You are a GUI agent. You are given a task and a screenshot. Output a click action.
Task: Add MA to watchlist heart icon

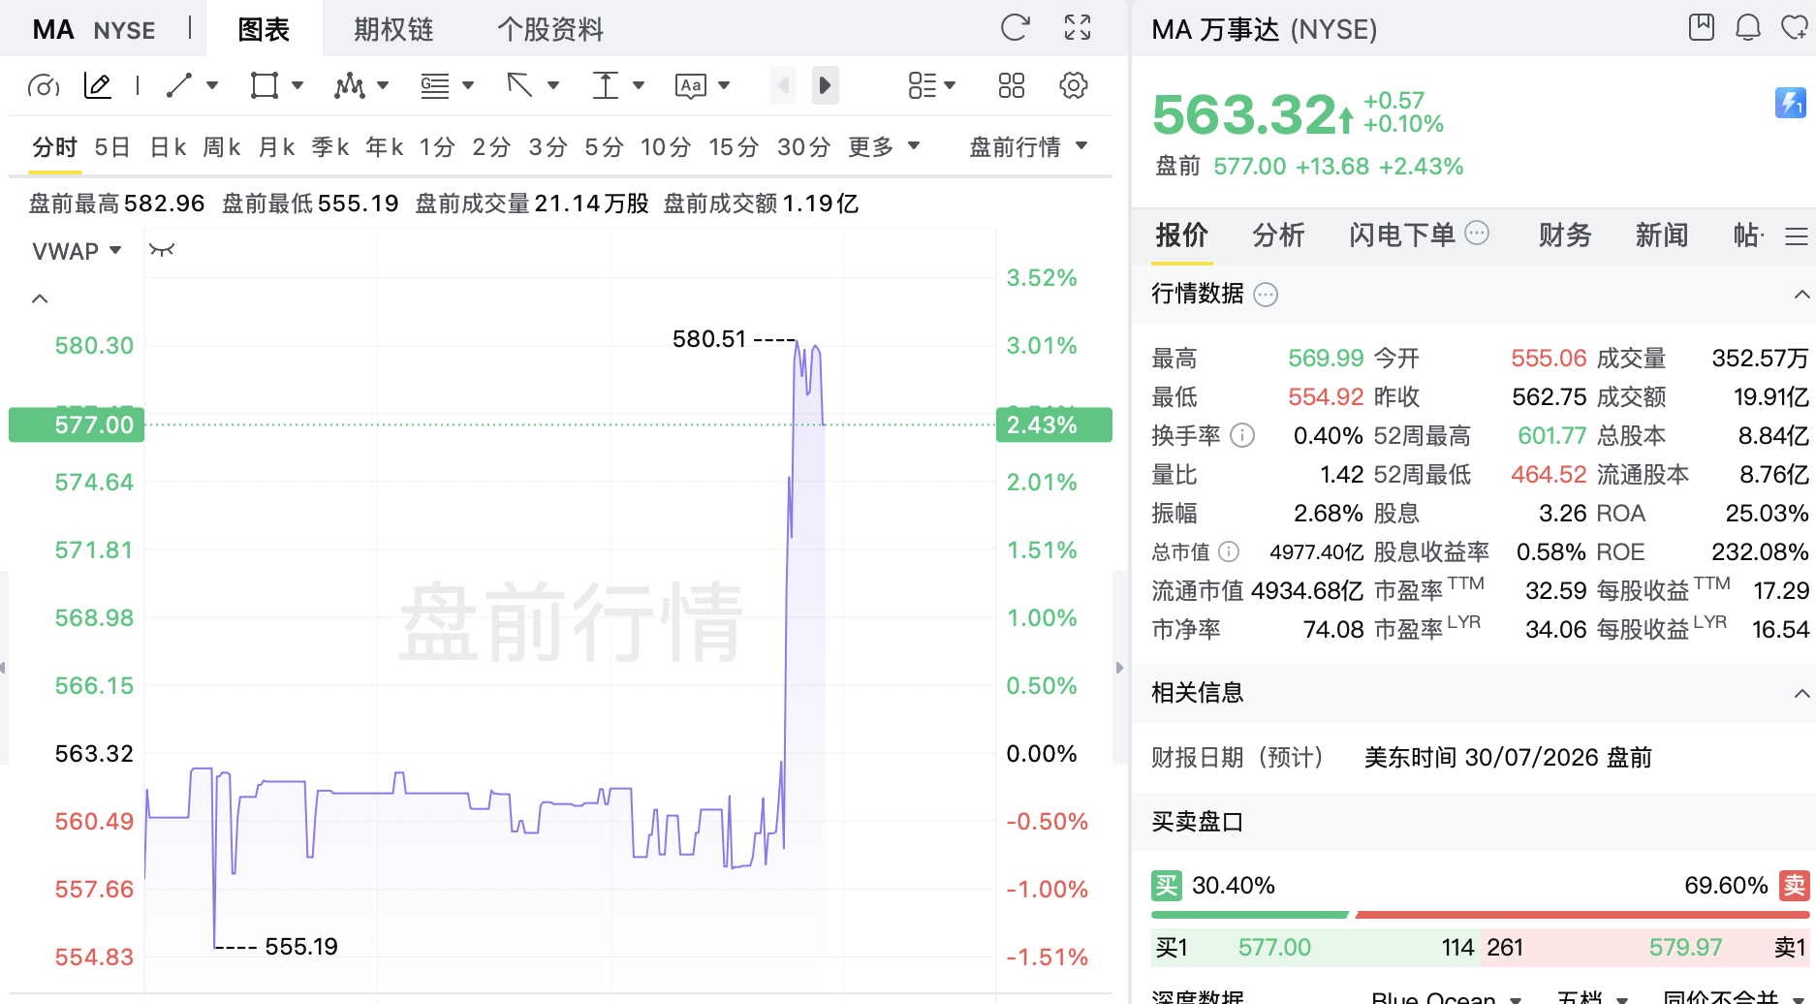point(1795,27)
